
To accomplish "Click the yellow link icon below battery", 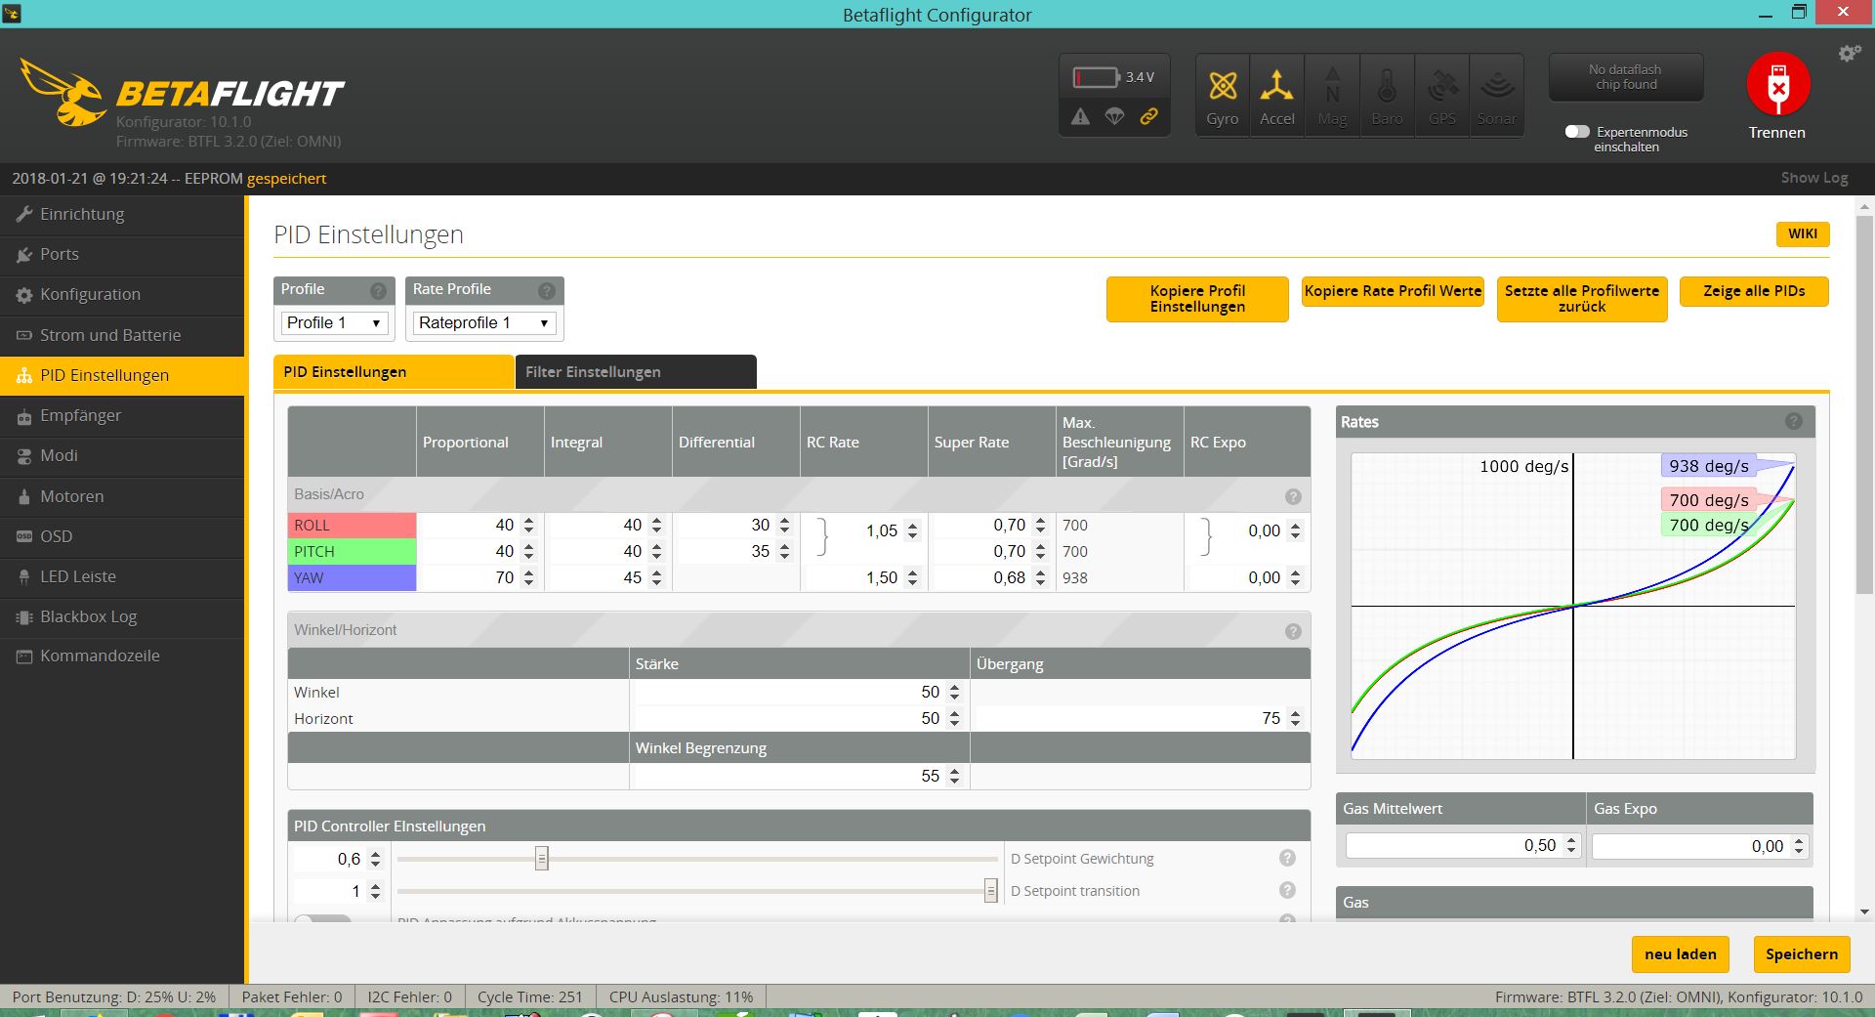I will pyautogui.click(x=1149, y=116).
